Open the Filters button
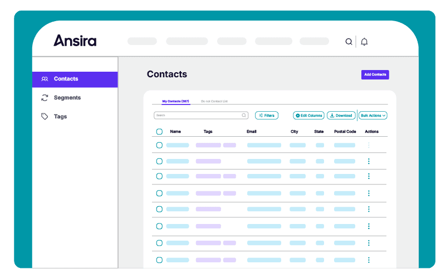This screenshot has height=279, width=446. (x=267, y=116)
